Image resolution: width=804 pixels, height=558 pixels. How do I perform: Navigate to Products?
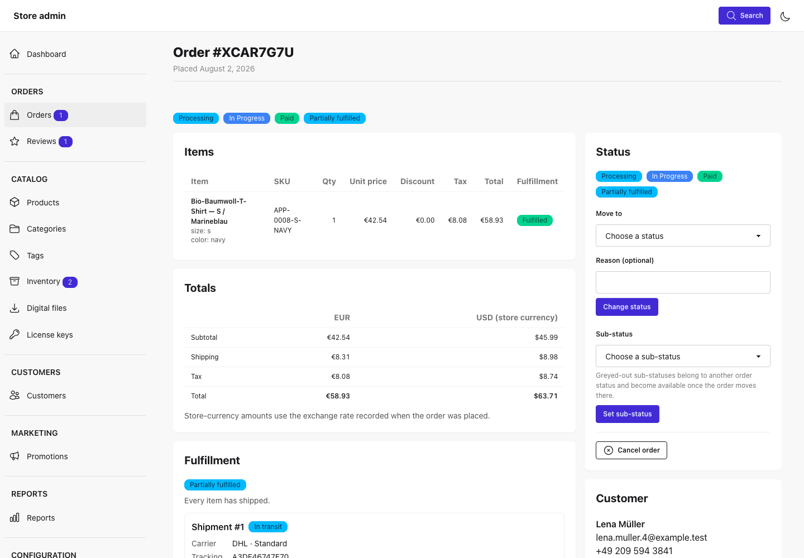click(x=75, y=203)
